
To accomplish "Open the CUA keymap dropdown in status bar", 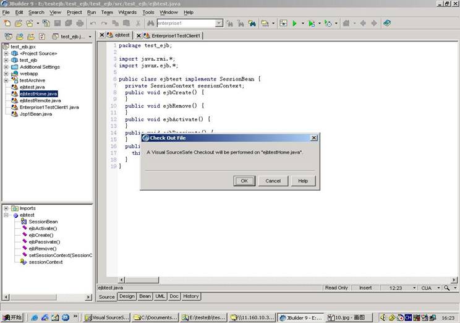I will coord(438,288).
